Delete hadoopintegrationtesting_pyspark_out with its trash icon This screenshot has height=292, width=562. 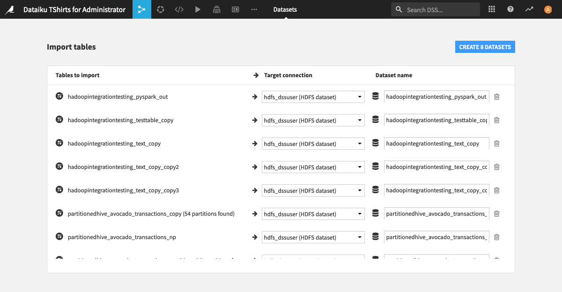tap(496, 97)
